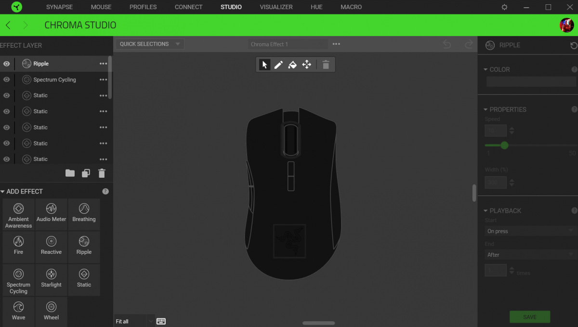Open help for the Add Effect section

[x=105, y=191]
